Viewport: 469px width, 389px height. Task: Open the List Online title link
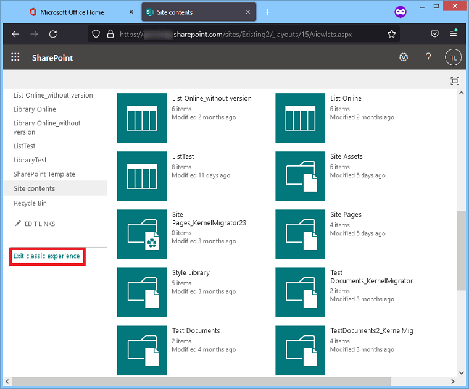click(x=346, y=98)
